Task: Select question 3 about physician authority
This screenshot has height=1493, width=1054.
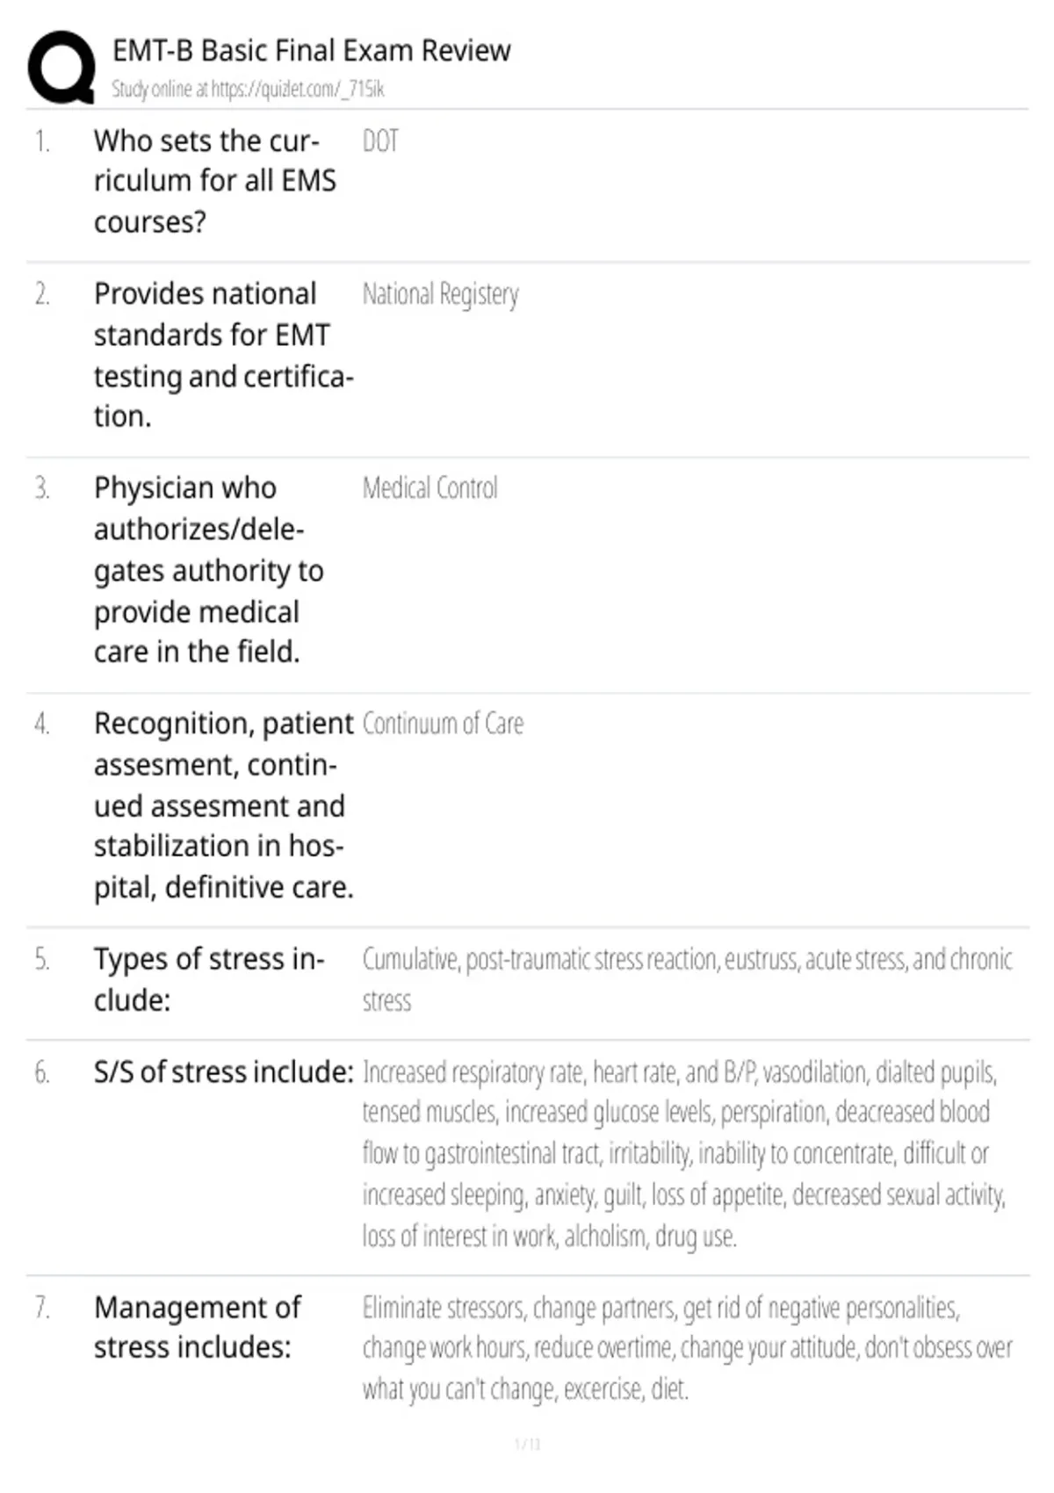Action: (x=209, y=570)
